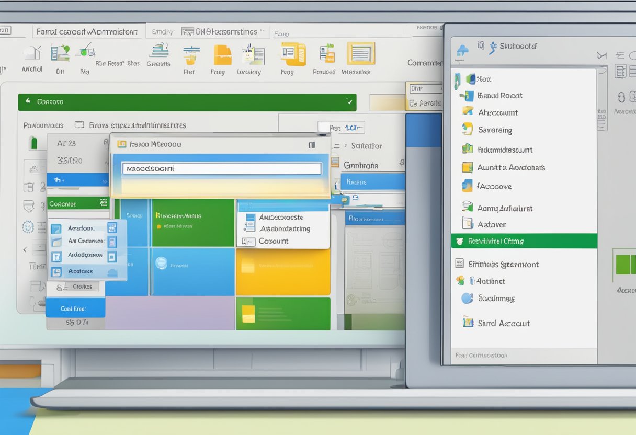Click the 'Foop' yellow folder ribbon icon

292,54
